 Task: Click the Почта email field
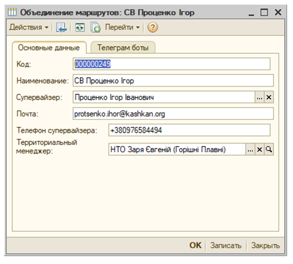tap(173, 114)
